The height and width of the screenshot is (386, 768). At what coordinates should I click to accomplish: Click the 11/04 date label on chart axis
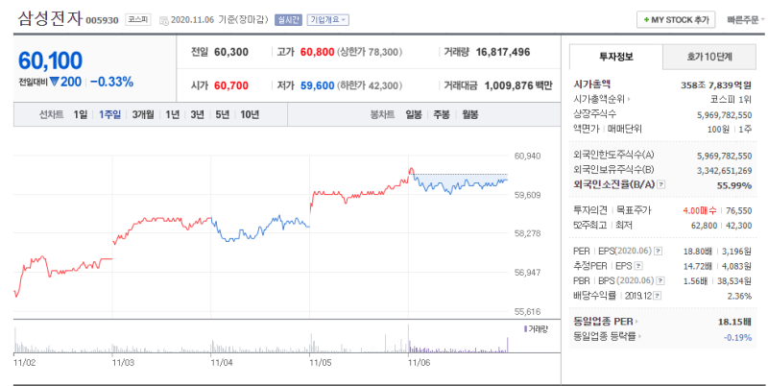click(222, 363)
